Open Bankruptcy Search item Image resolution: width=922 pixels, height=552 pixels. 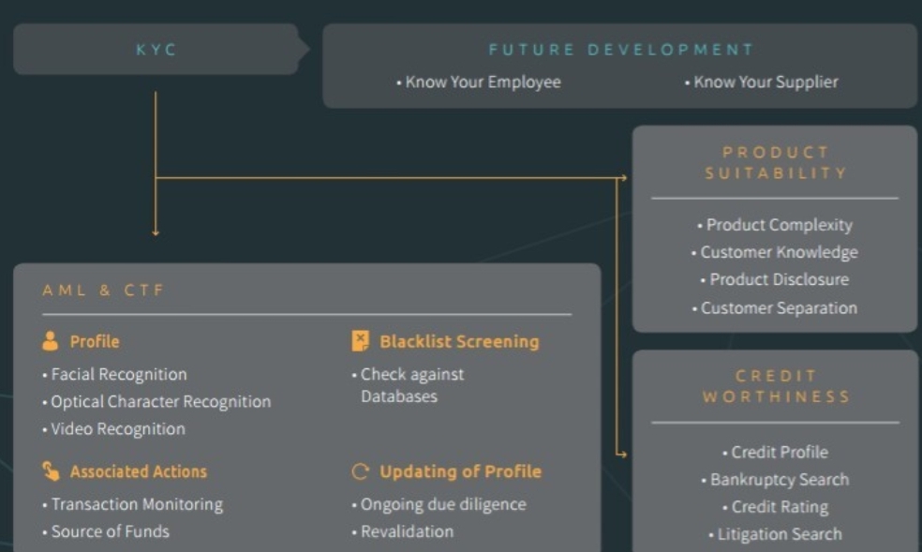click(775, 480)
